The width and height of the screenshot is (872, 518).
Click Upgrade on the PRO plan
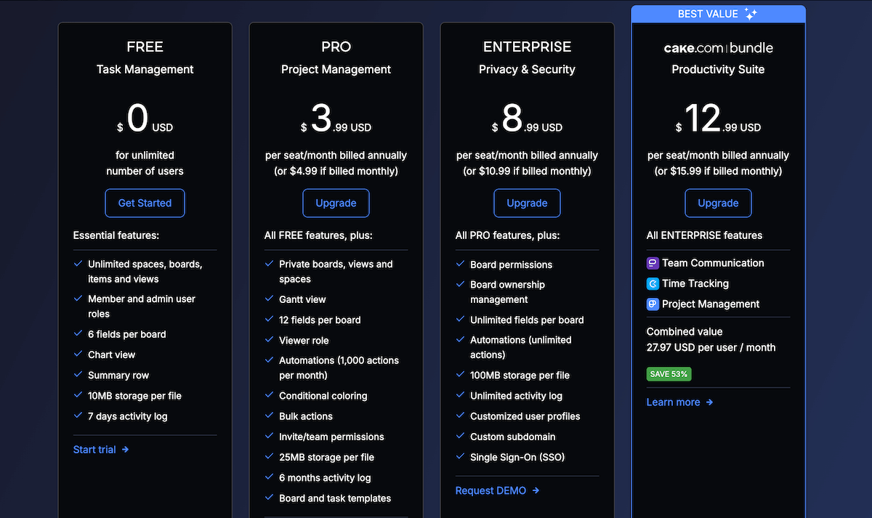tap(336, 203)
